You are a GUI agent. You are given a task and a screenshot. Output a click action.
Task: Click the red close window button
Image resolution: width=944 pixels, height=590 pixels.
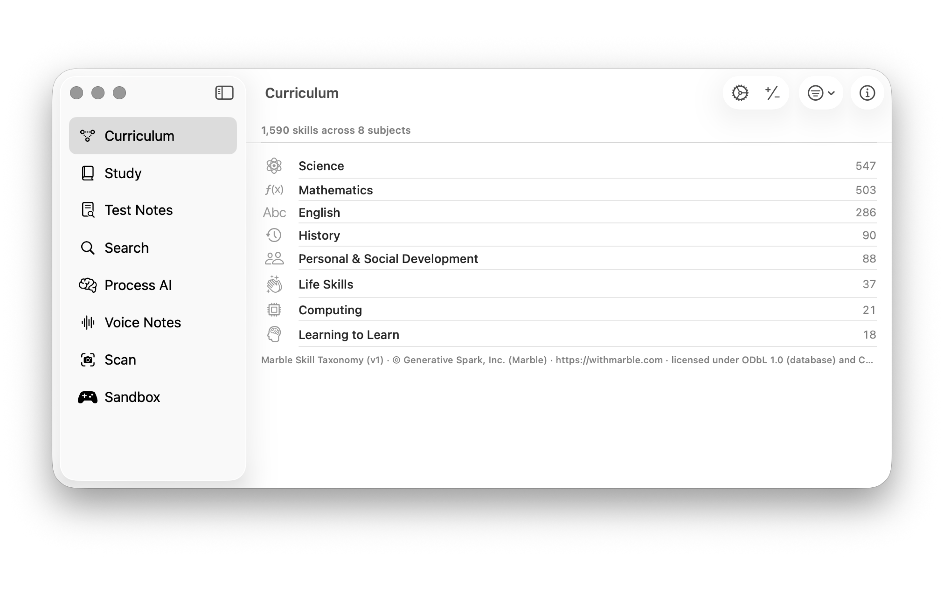[76, 93]
